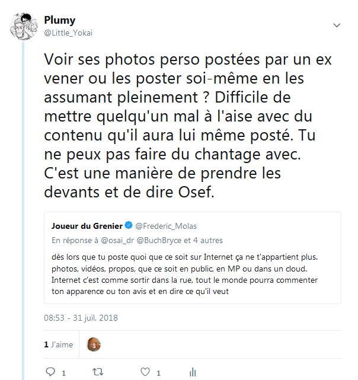Click the verified badge beside Joueur du Grenier
The height and width of the screenshot is (380, 358).
pos(129,226)
